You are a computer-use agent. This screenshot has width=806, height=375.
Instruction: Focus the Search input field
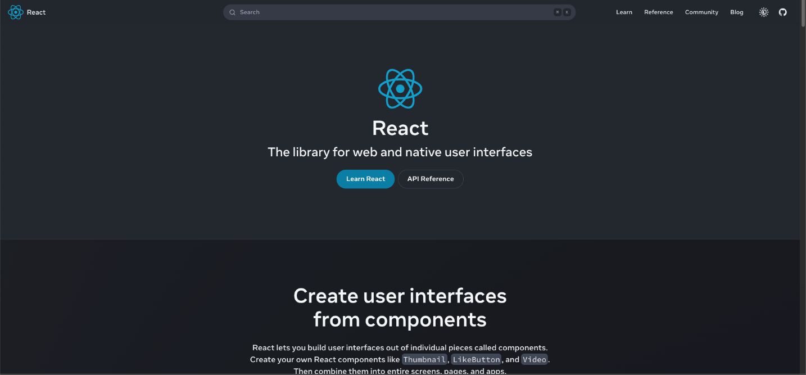tap(399, 12)
